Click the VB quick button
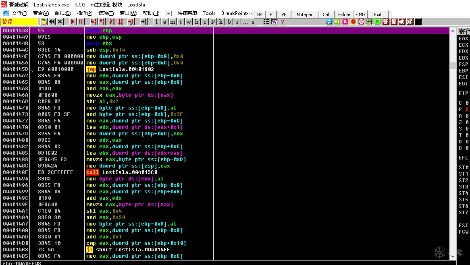The width and height of the screenshot is (470, 265). [284, 14]
